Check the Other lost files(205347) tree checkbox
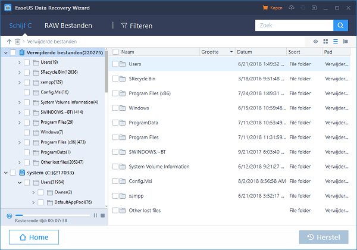 coord(27,162)
